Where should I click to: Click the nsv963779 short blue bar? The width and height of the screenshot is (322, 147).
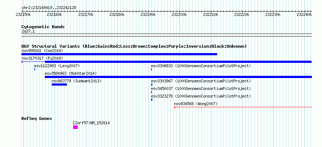pos(59,85)
